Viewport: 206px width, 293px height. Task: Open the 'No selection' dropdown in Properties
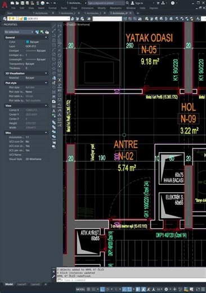[19, 32]
